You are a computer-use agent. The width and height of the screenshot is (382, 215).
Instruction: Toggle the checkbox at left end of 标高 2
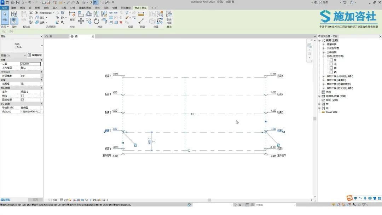coord(105,132)
